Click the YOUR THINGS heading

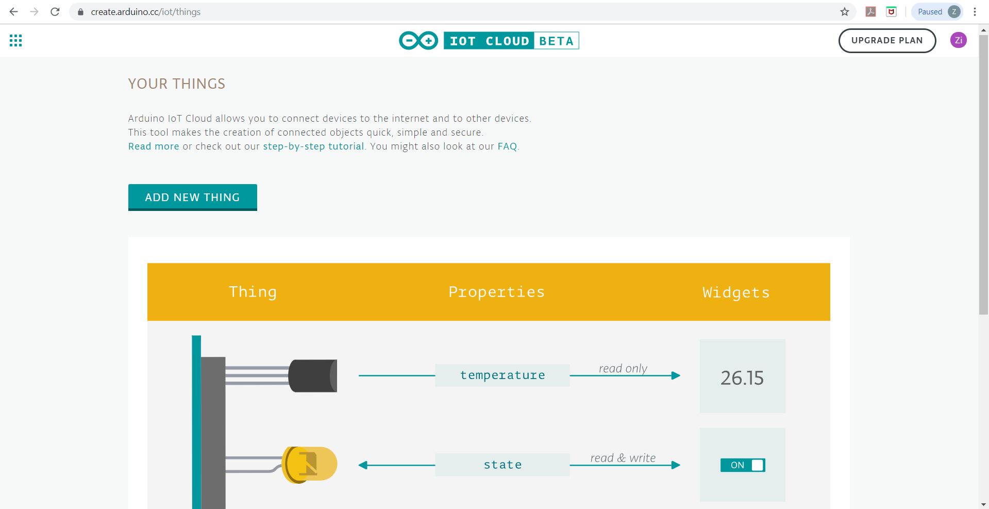click(177, 84)
